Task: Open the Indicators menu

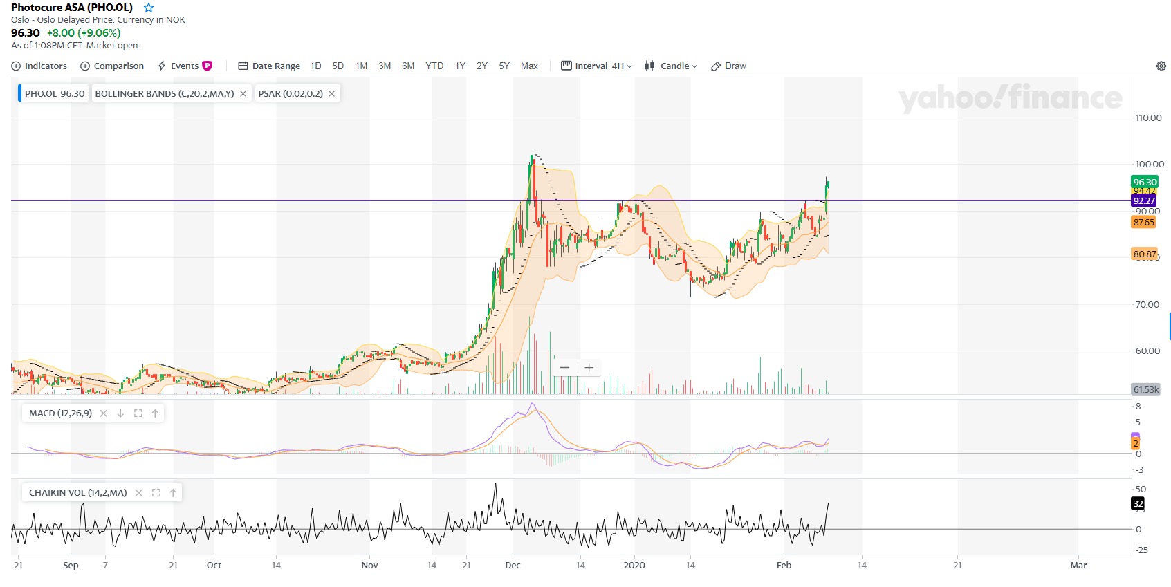Action: 39,66
